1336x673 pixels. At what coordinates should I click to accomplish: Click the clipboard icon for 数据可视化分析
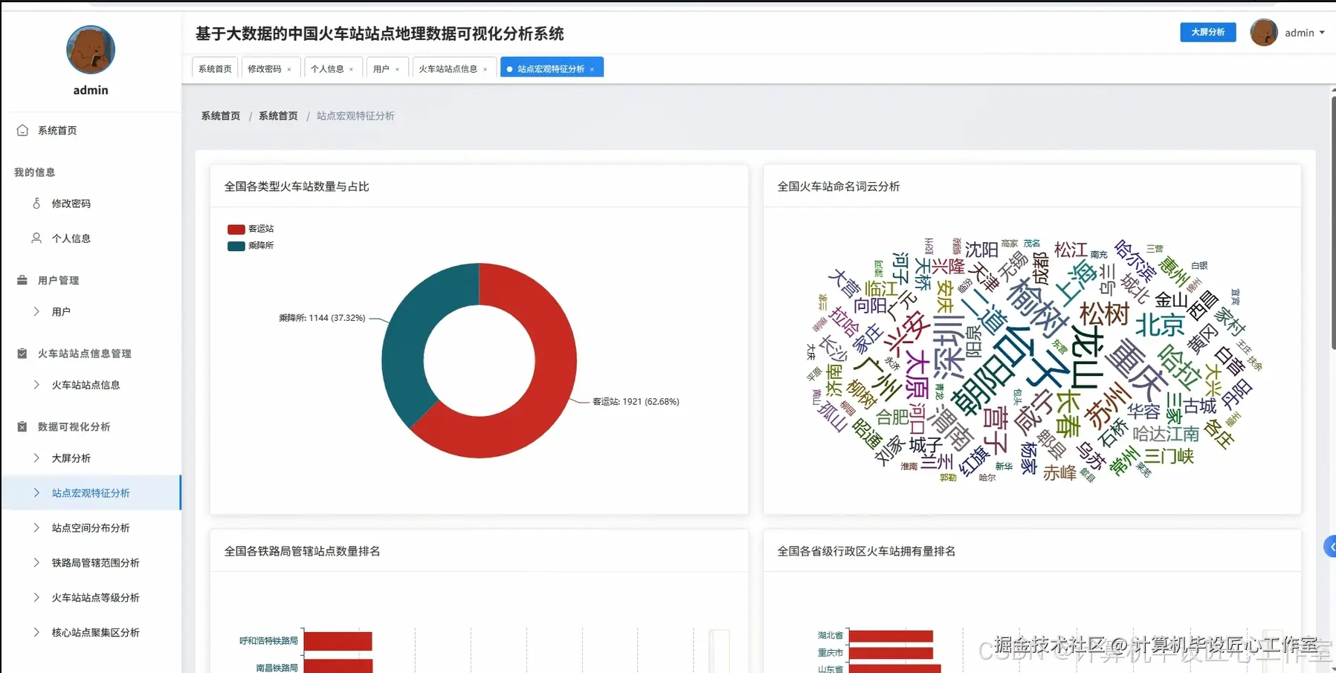(22, 426)
